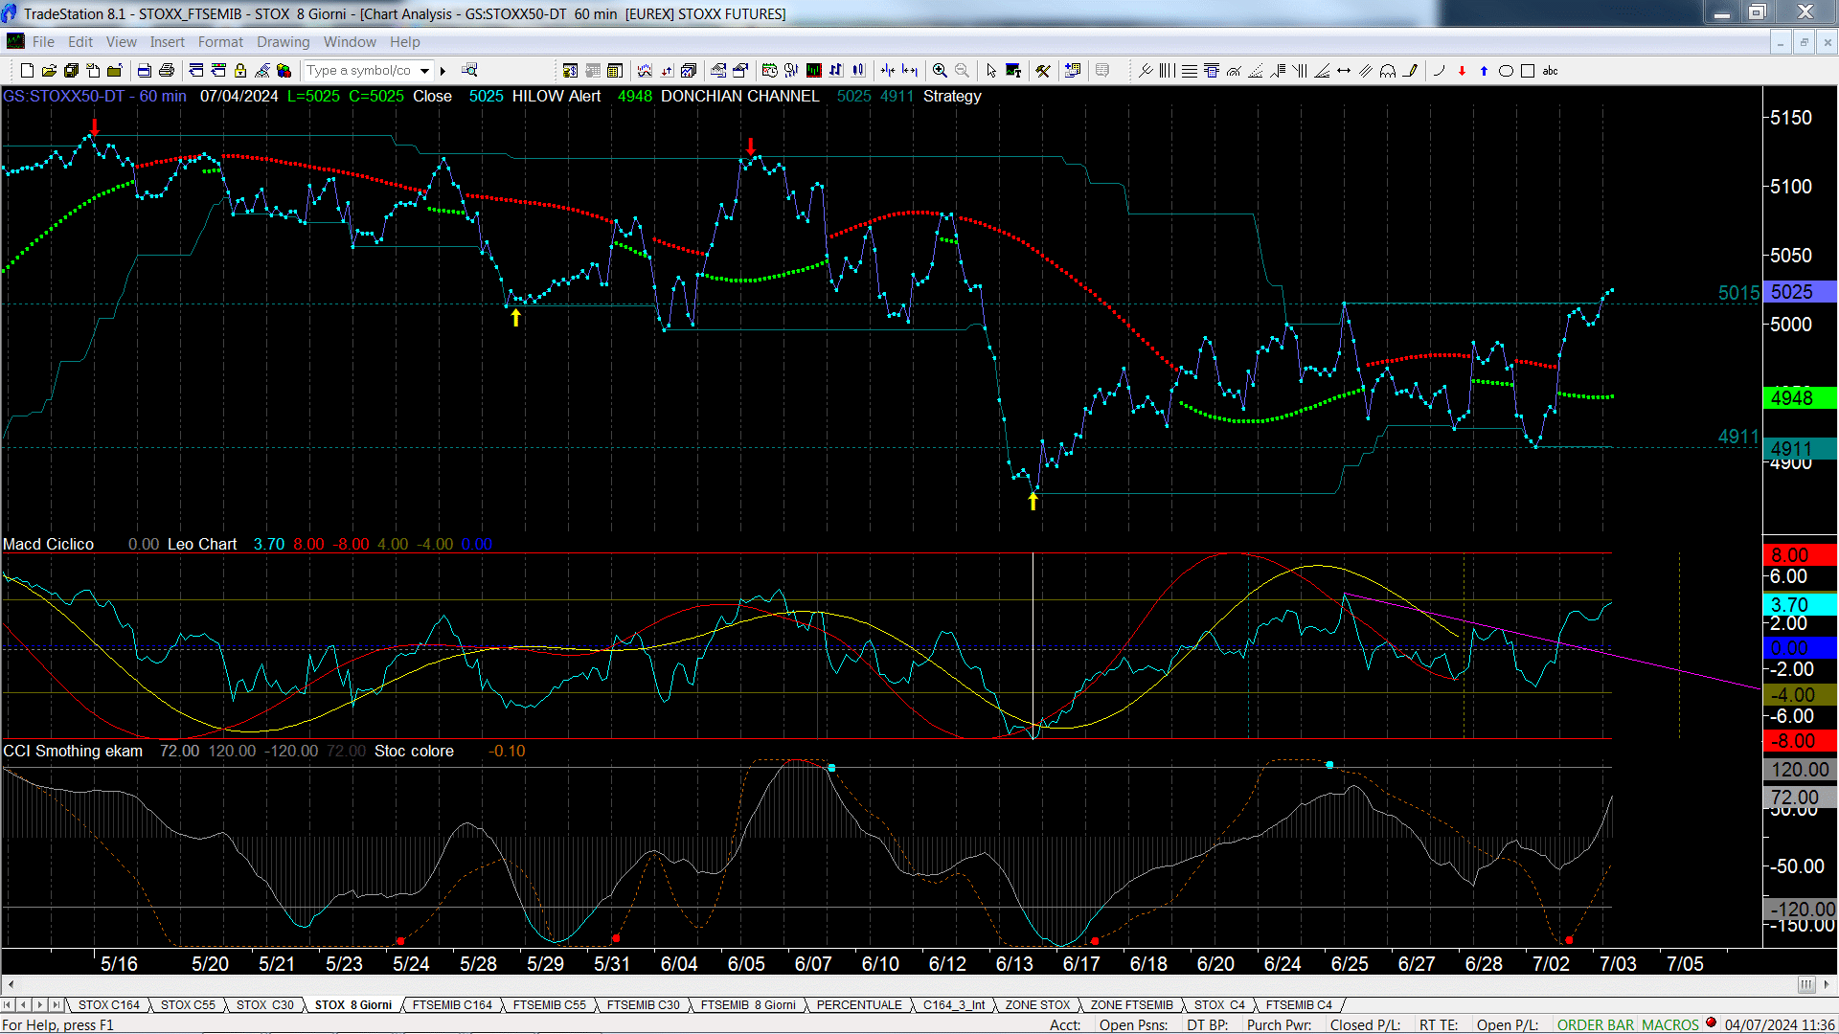Click the lock icon in the toolbar
Viewport: 1839px width, 1034px height.
(240, 71)
